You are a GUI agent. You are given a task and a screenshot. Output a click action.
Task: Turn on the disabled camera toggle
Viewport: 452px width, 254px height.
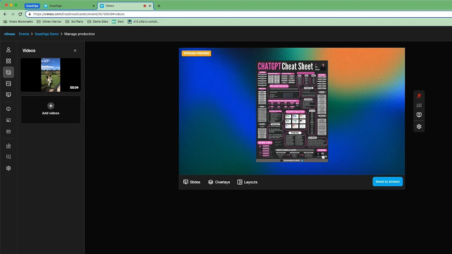click(419, 105)
